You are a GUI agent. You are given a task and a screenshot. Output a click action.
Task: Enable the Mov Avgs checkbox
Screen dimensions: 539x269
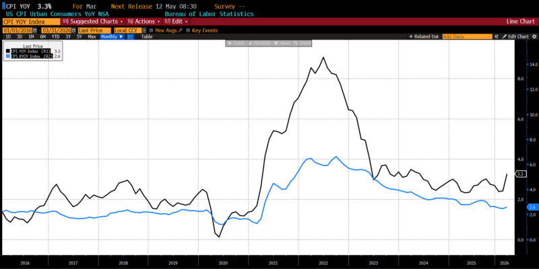tap(152, 30)
